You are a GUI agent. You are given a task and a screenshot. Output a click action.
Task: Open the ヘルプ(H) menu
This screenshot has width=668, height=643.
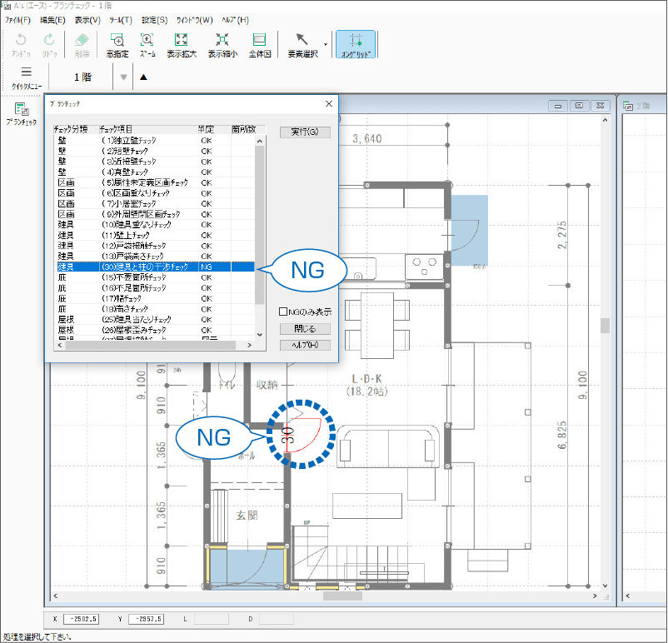click(x=235, y=20)
